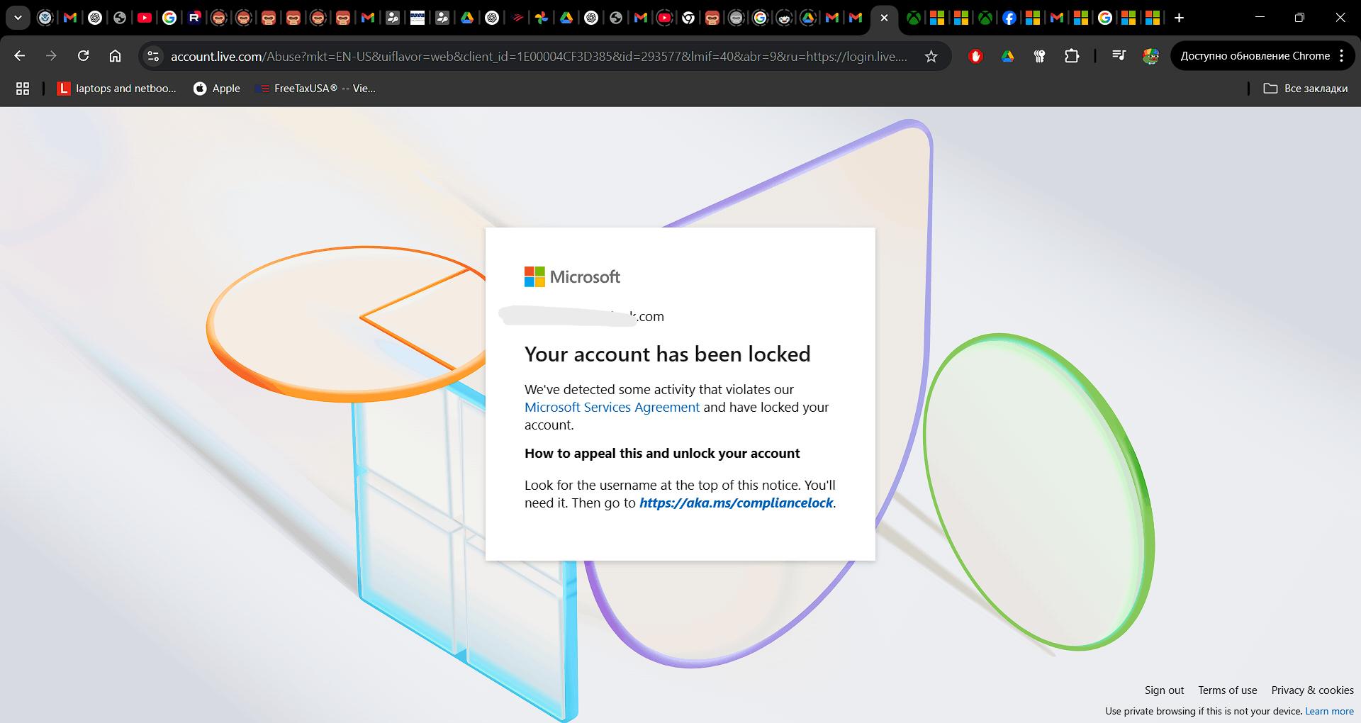Open the Apple bookmark
Viewport: 1361px width, 723px height.
[x=217, y=89]
